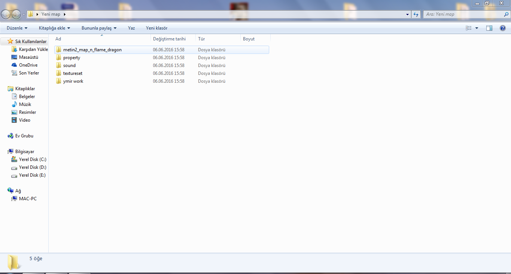Screen dimensions: 511x274
Task: Expand the Kitaplığa ekle dropdown
Action: [x=55, y=28]
